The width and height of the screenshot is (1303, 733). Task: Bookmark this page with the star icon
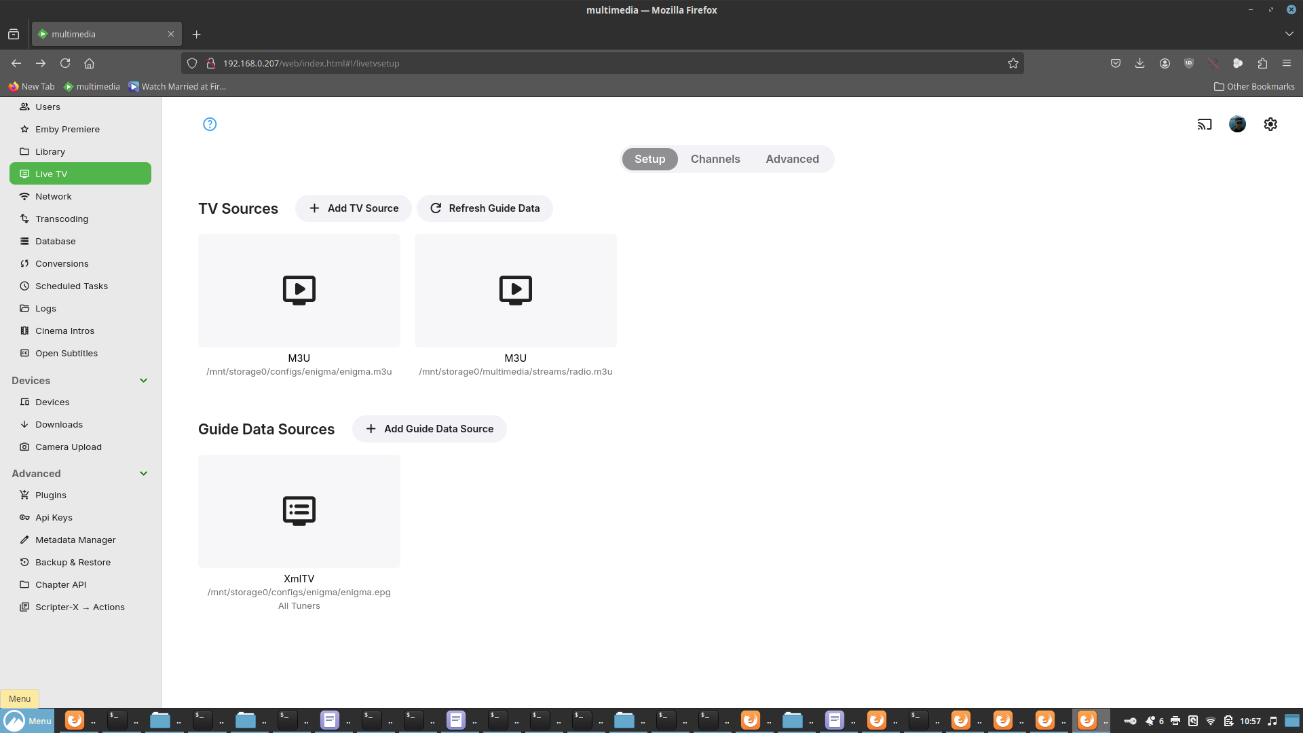tap(1013, 63)
